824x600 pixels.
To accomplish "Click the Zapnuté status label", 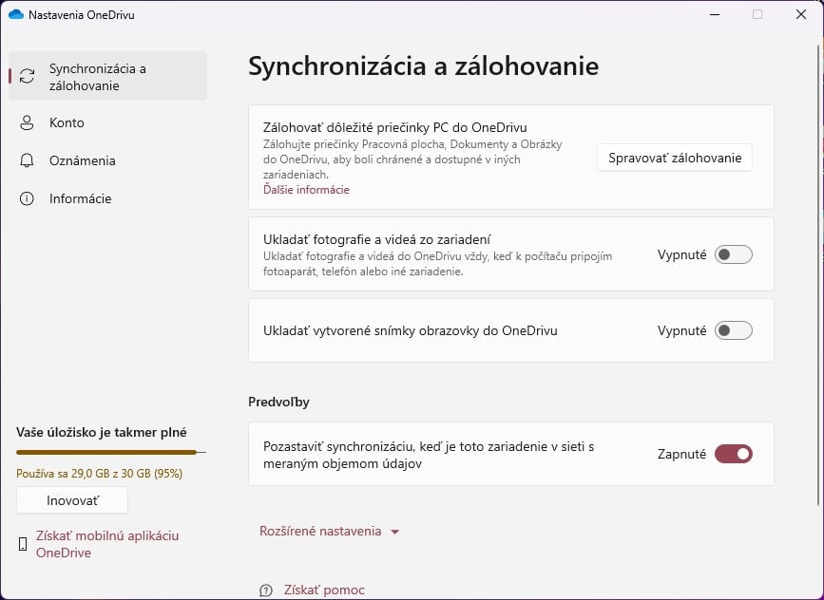I will click(681, 454).
